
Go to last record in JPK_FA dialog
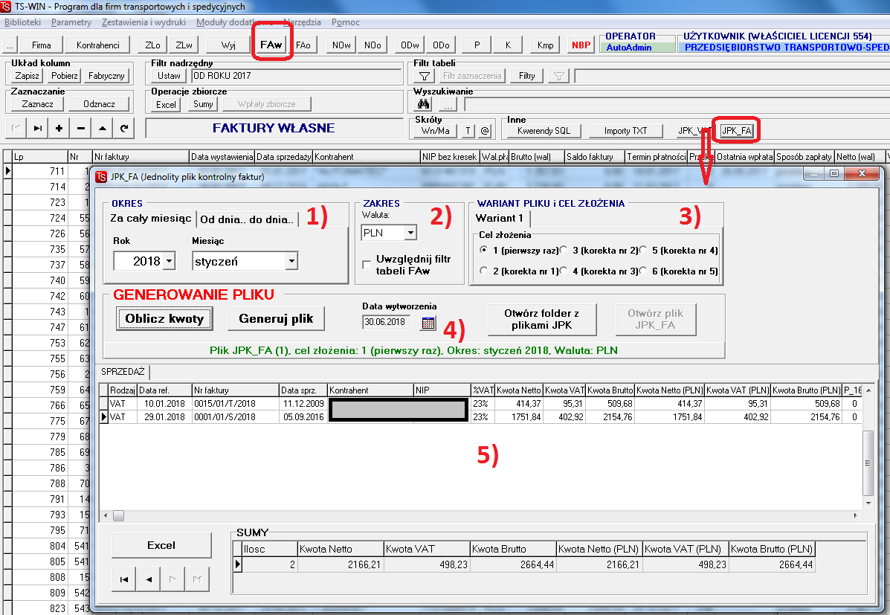pos(198,579)
